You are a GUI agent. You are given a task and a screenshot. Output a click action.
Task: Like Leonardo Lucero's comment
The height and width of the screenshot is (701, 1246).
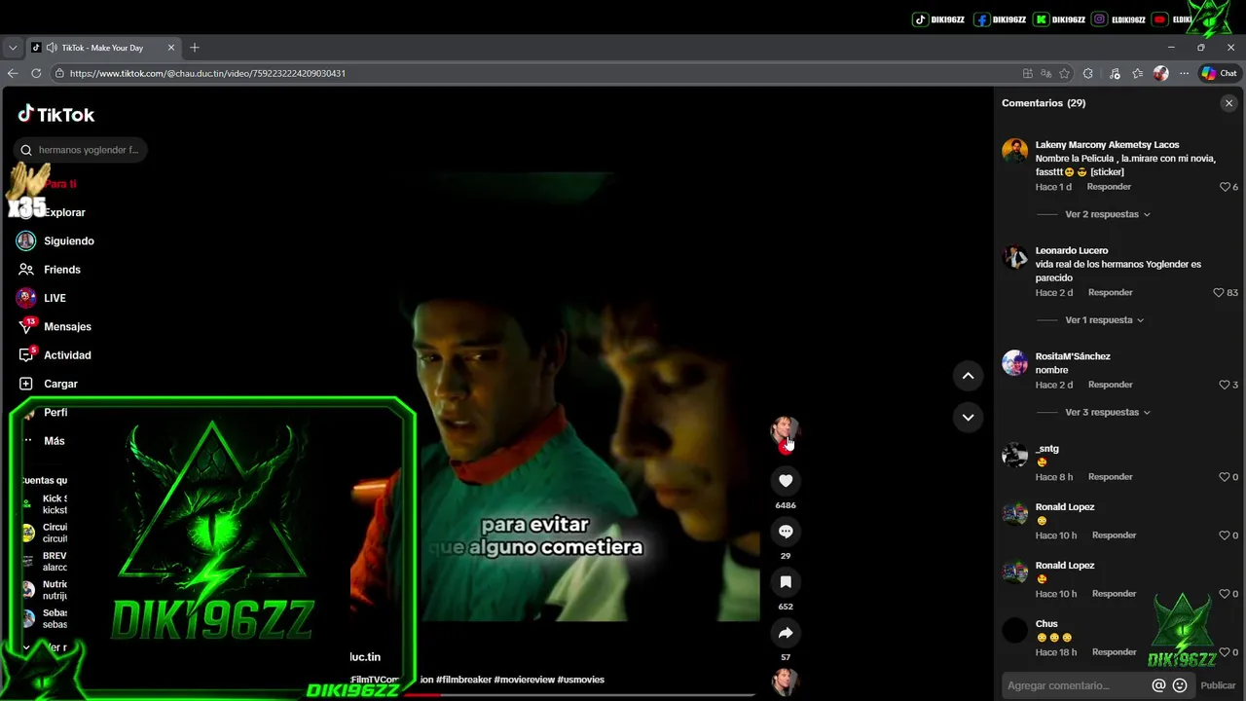1219,293
